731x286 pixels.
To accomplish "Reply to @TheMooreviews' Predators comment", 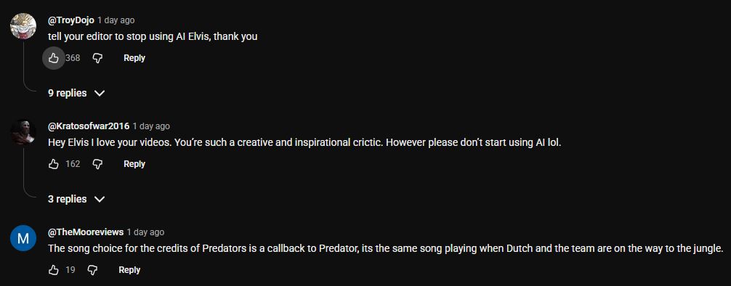I will pyautogui.click(x=129, y=270).
